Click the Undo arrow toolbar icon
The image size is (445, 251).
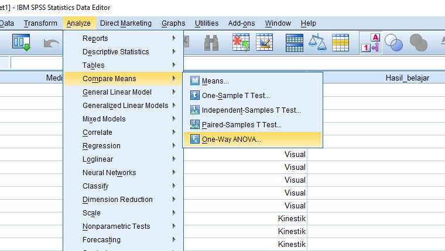52,43
